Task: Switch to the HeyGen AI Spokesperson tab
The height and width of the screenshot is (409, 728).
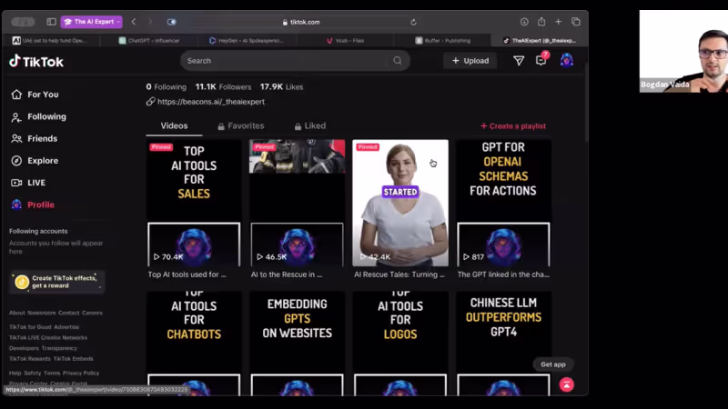Action: click(x=247, y=40)
